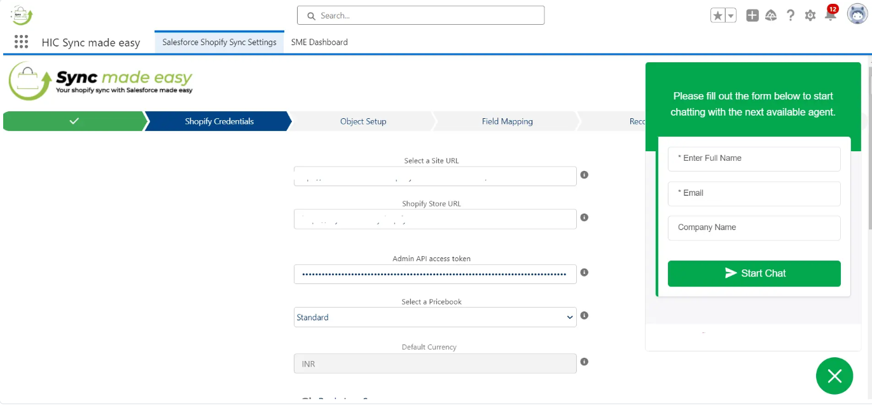The height and width of the screenshot is (408, 872).
Task: Show info tooltip for Admin API access token
Action: point(585,273)
